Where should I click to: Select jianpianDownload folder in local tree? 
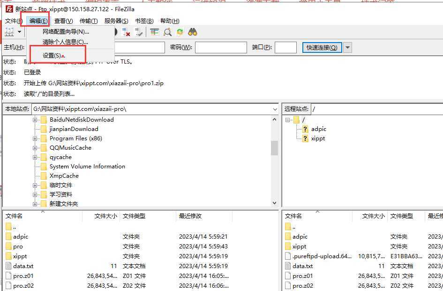pos(74,129)
